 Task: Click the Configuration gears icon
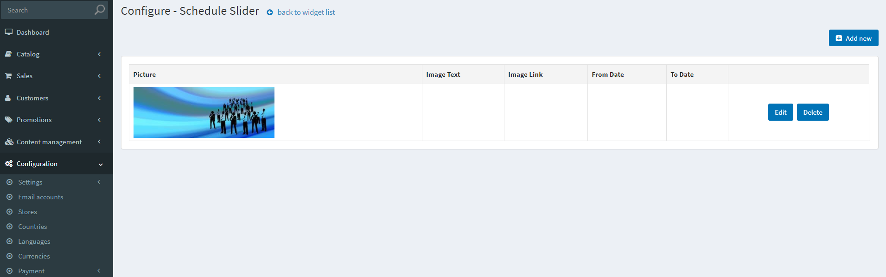[x=9, y=164]
